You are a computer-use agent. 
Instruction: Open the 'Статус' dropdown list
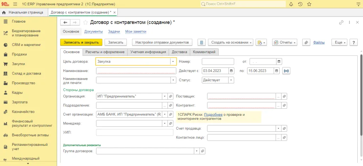pyautogui.click(x=231, y=80)
